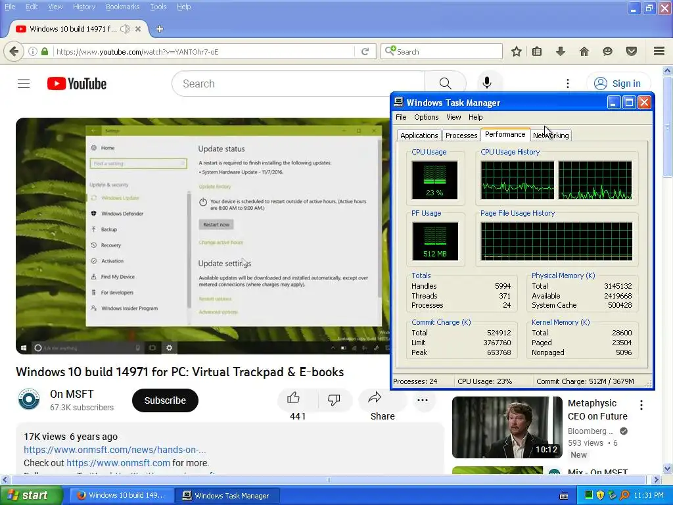Screen dimensions: 673x505
Task: Click vertical scrollbar up arrow
Action: click(667, 70)
